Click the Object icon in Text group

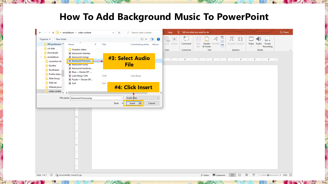222,45
